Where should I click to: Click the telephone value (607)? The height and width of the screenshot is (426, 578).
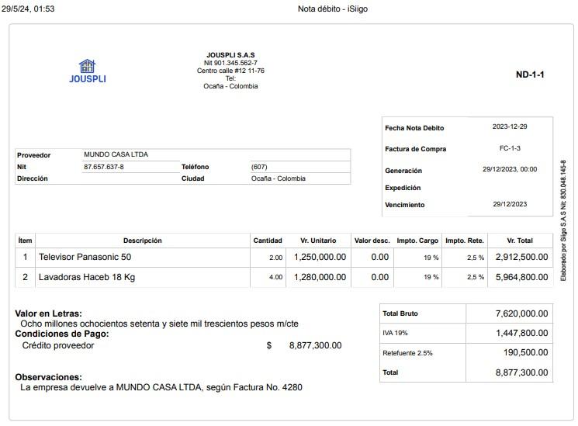click(x=259, y=167)
